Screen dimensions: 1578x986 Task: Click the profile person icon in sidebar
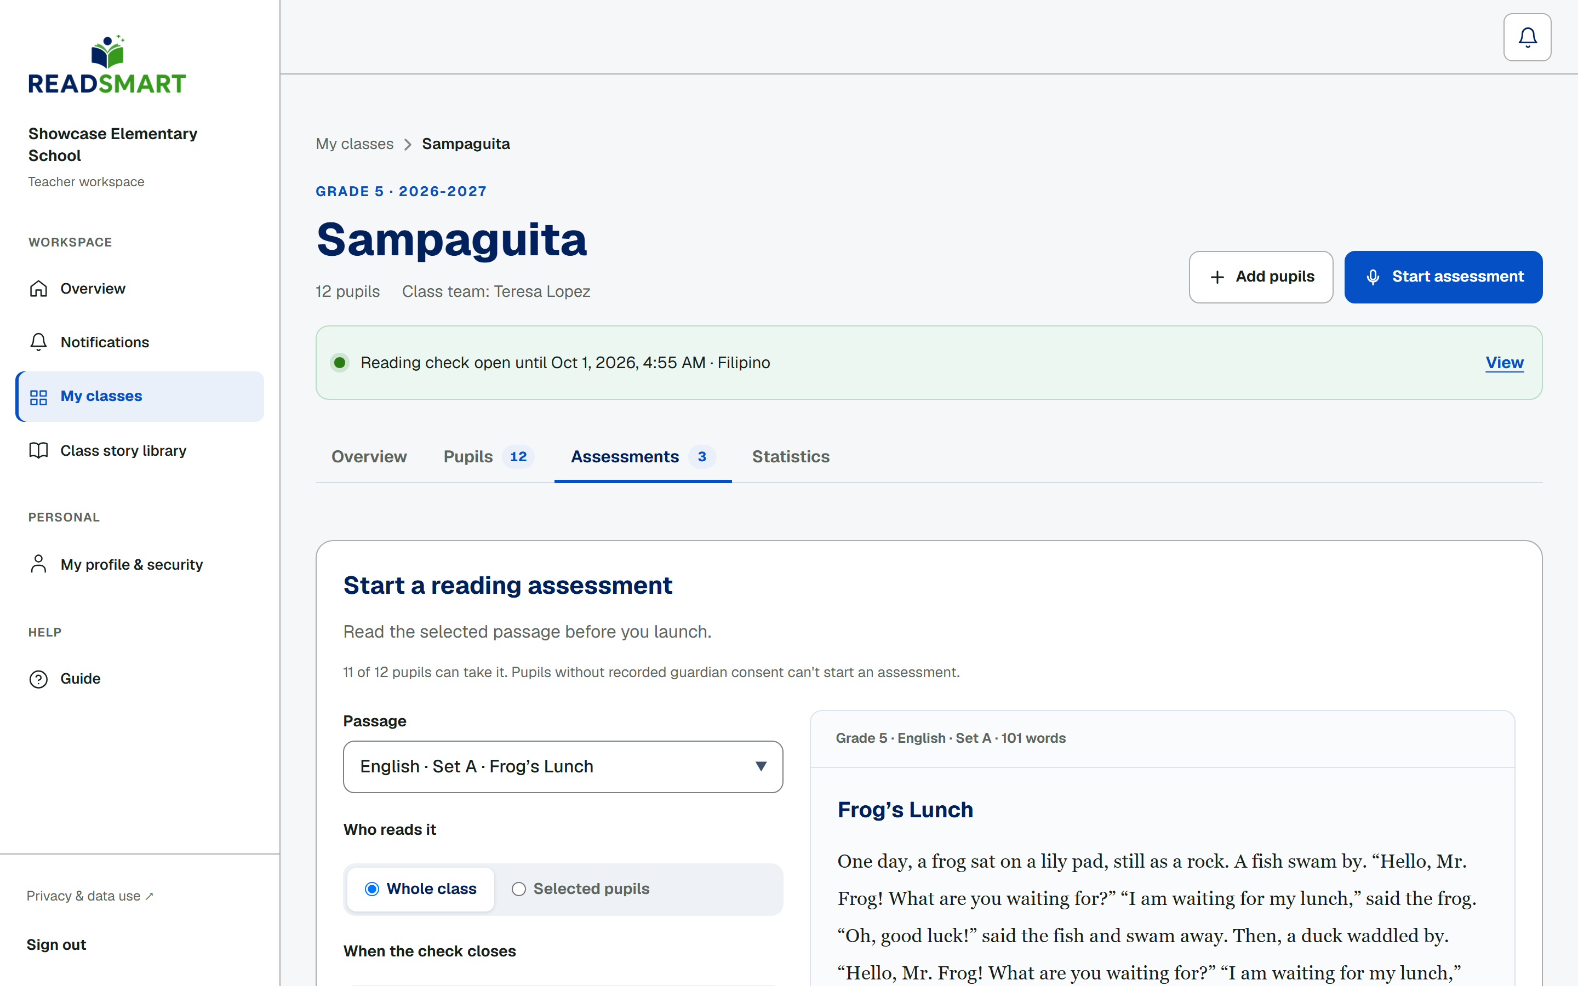coord(38,564)
